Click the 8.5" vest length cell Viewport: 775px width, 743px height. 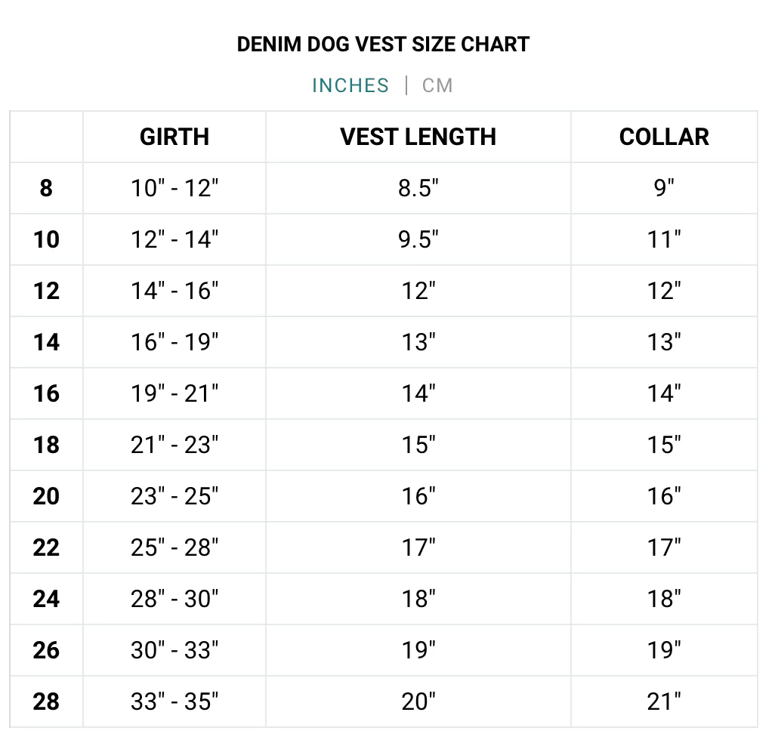coord(418,188)
